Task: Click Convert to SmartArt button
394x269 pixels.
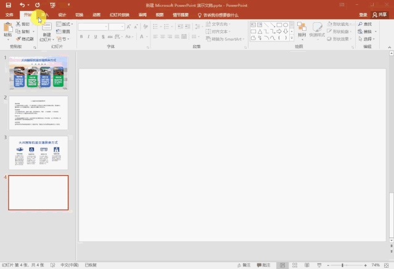Action: point(225,39)
